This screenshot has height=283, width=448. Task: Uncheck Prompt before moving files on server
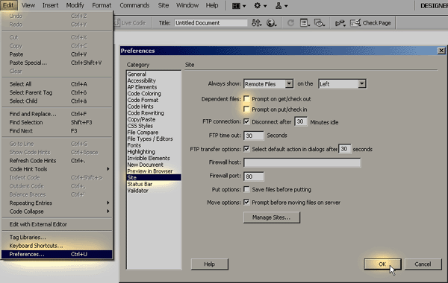point(246,203)
